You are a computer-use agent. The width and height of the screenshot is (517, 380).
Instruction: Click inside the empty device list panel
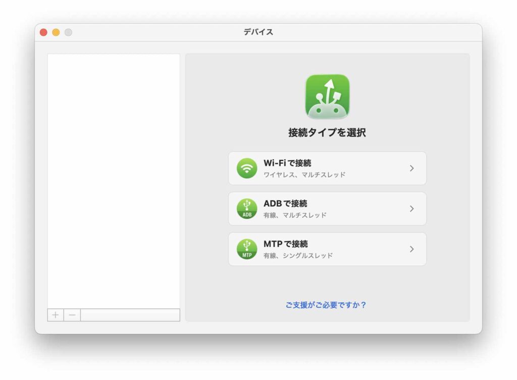tap(114, 177)
